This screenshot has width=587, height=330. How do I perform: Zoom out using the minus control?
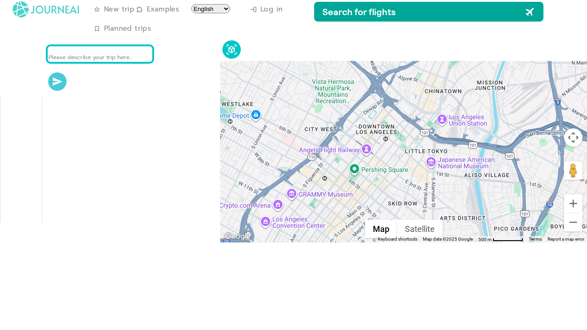point(573,222)
